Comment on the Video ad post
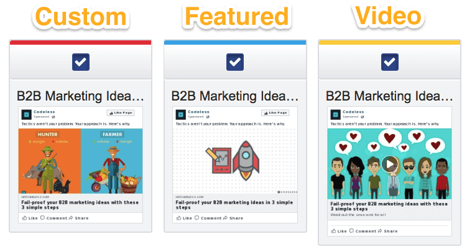 [363, 231]
